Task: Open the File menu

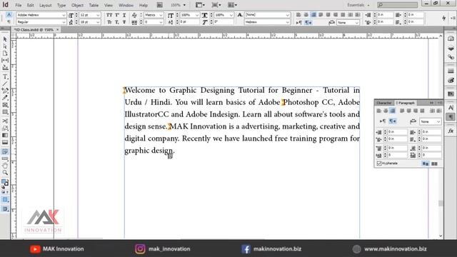Action: 19,5
